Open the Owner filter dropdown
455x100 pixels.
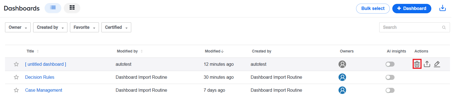(x=18, y=27)
